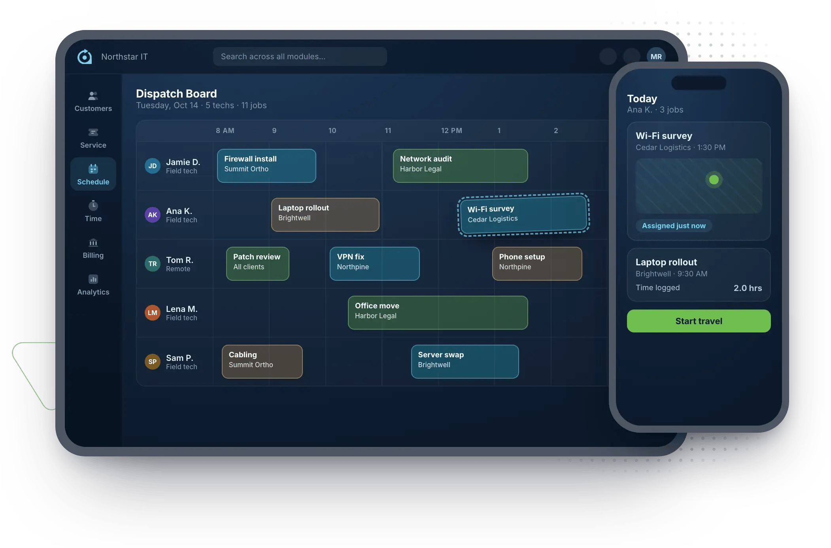
Task: Select the dashed Wi-Fi survey job card
Action: [523, 215]
